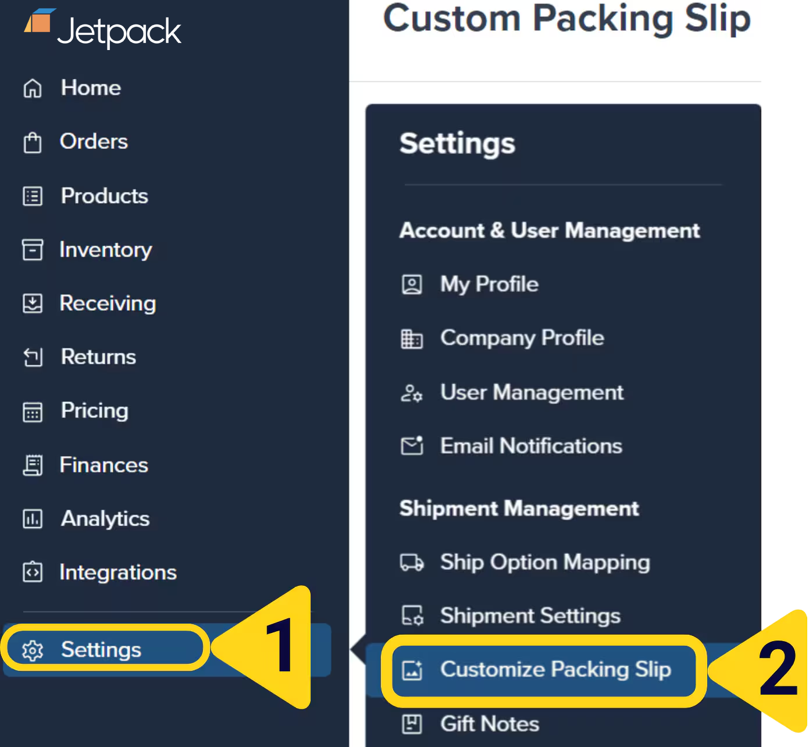
Task: Open Finances via its ledger icon
Action: click(32, 465)
